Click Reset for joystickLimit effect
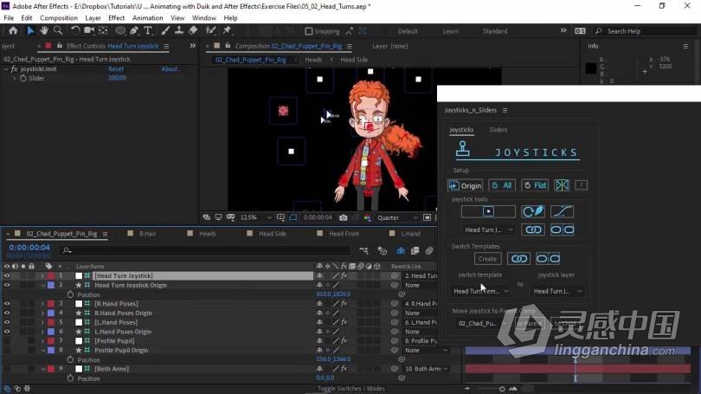 [116, 69]
